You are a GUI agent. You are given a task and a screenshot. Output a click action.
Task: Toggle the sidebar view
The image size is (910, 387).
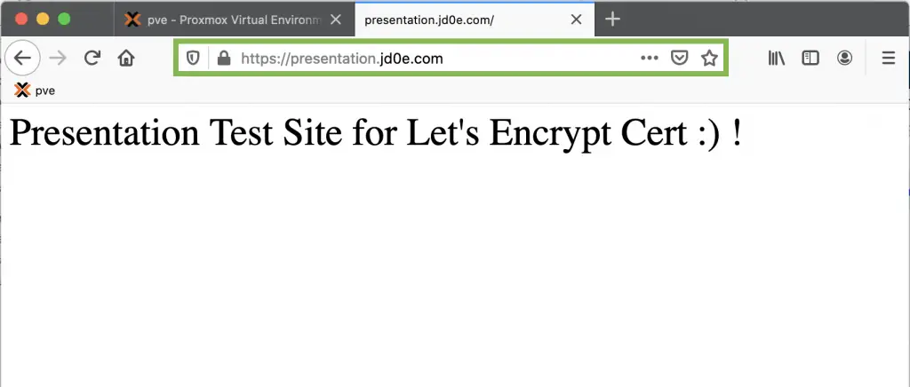(x=810, y=58)
